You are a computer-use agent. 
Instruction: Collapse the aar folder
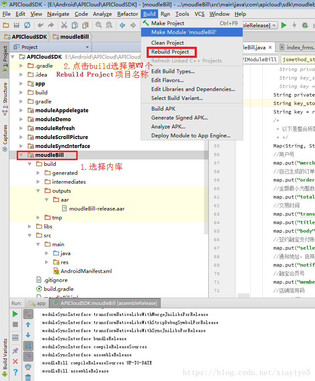[x=47, y=200]
